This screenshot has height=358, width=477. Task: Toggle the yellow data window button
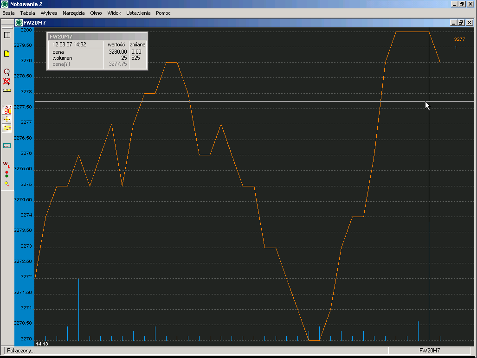(x=7, y=128)
